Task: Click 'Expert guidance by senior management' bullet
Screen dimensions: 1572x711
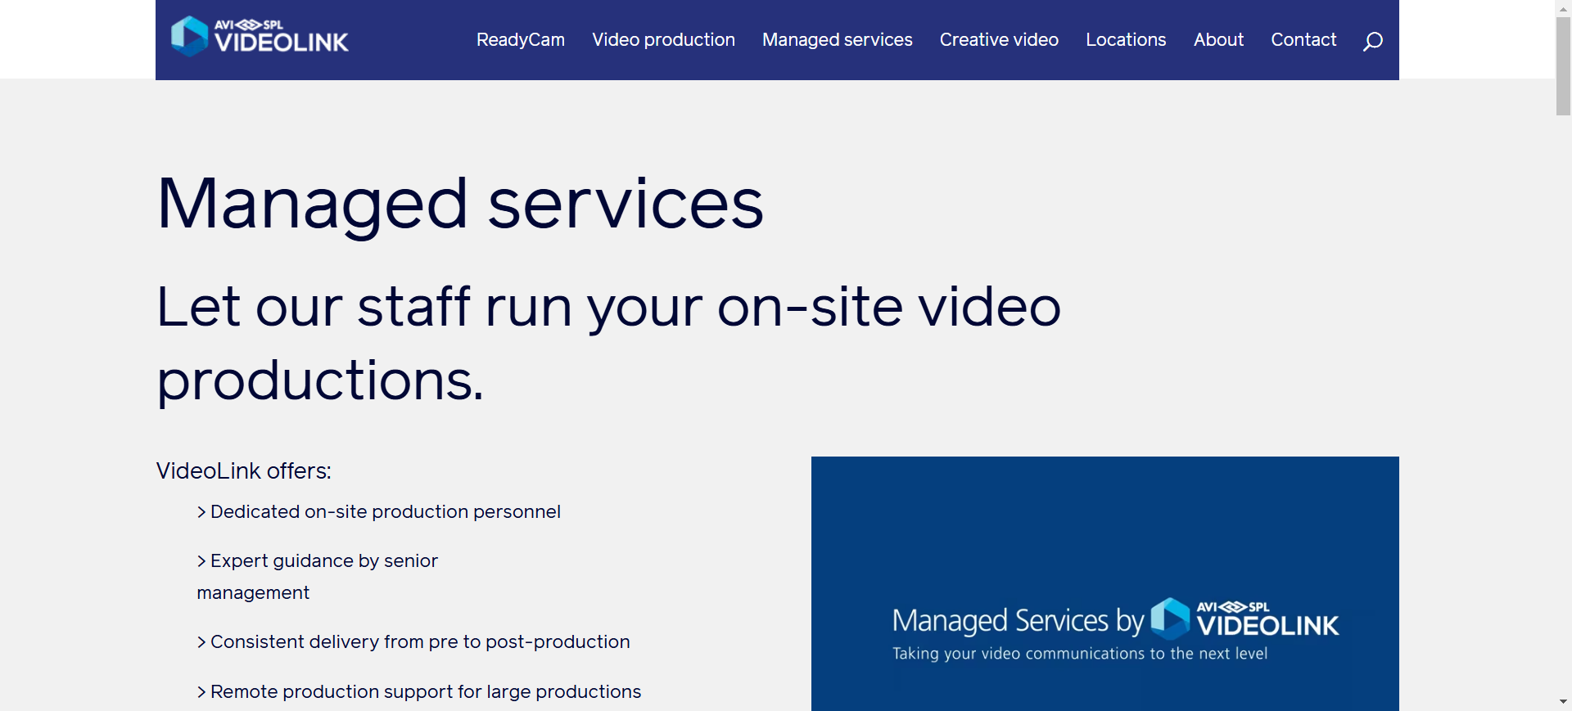Action: pyautogui.click(x=318, y=577)
